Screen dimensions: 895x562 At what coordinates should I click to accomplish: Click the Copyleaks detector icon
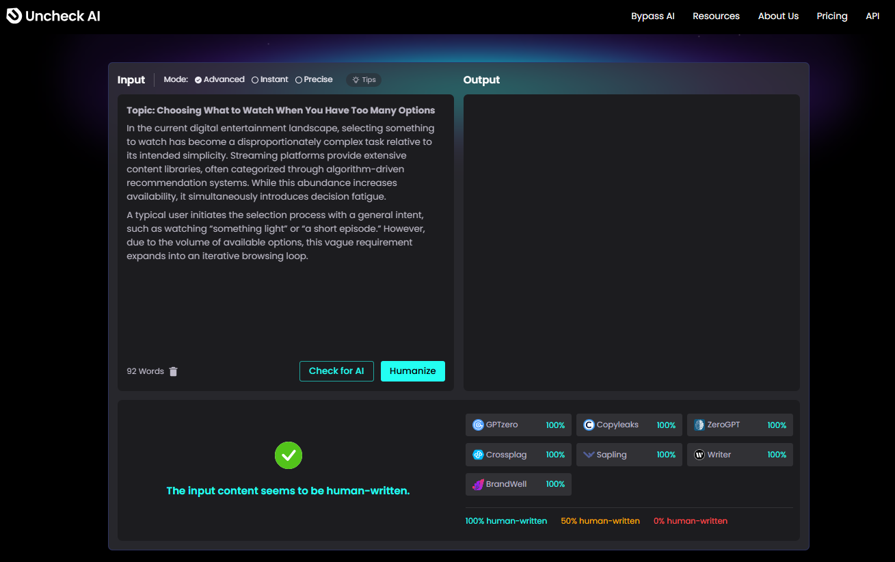click(589, 425)
